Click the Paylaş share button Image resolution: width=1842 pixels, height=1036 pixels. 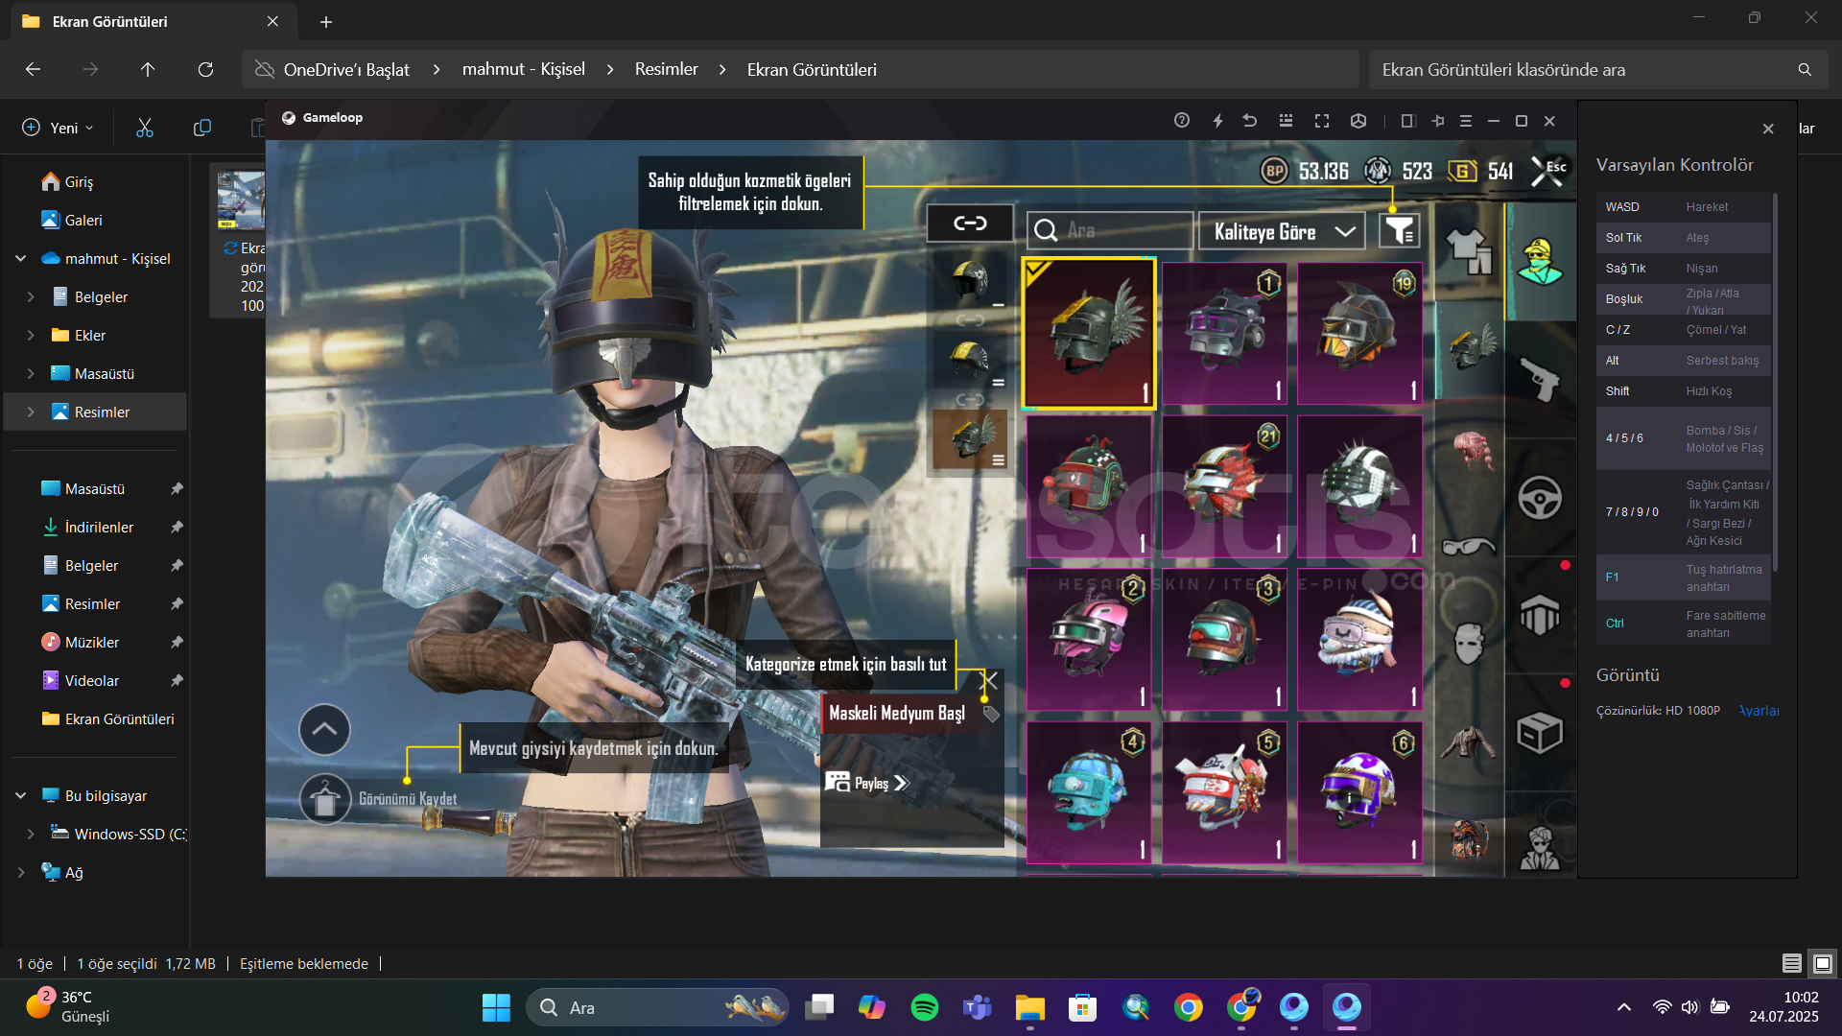point(866,783)
